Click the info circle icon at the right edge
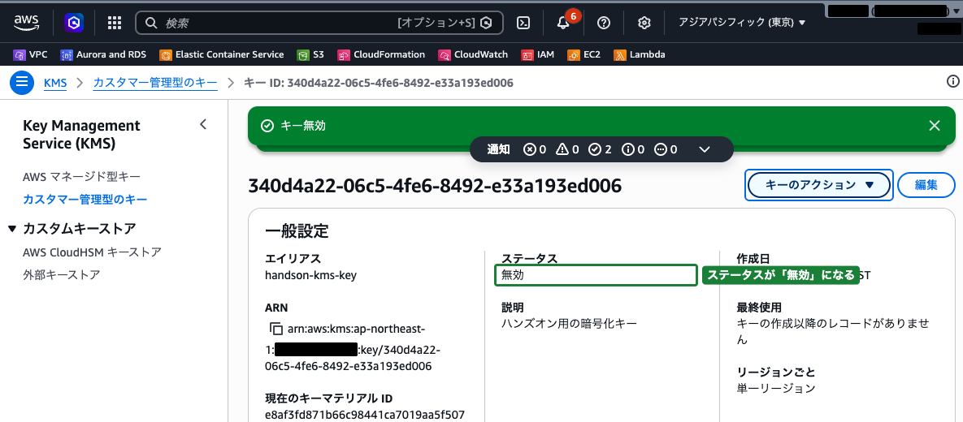This screenshot has height=422, width=963. (x=953, y=82)
